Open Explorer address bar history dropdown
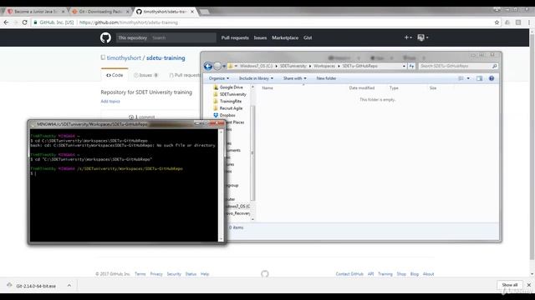The width and height of the screenshot is (535, 300). click(x=404, y=66)
